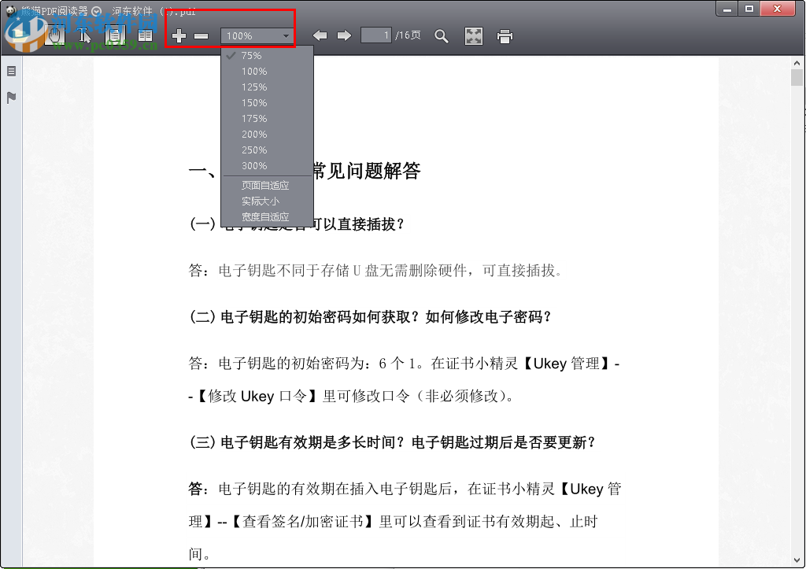Select the checked 75% zoom level
The image size is (806, 569).
250,55
